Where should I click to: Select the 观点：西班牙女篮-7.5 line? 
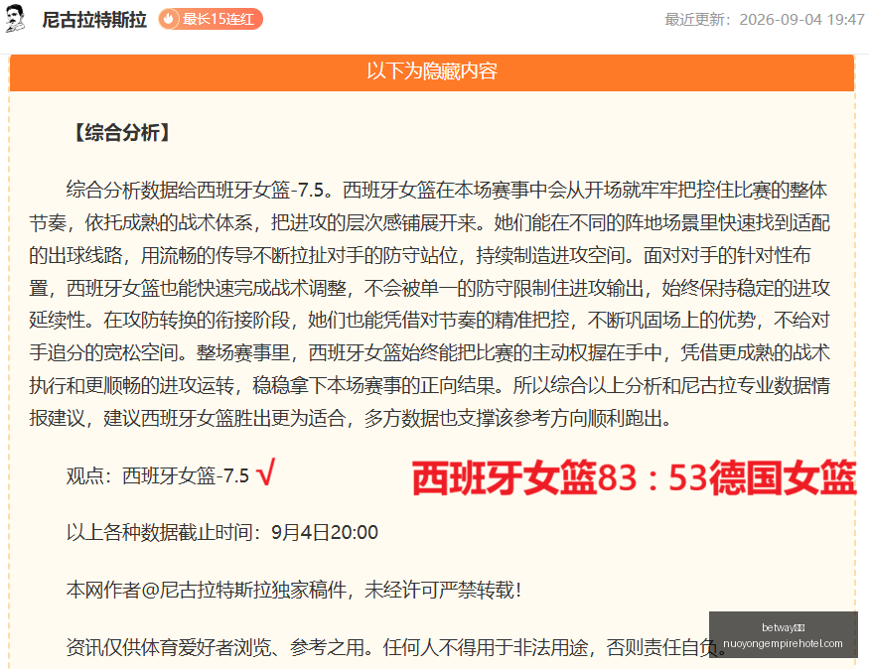point(158,475)
